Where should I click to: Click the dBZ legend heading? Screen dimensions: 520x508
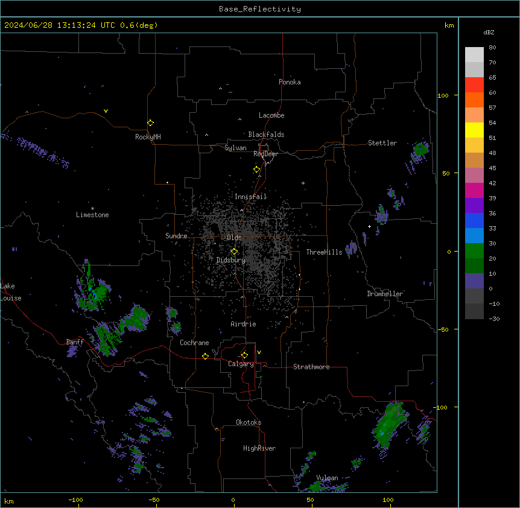[489, 32]
